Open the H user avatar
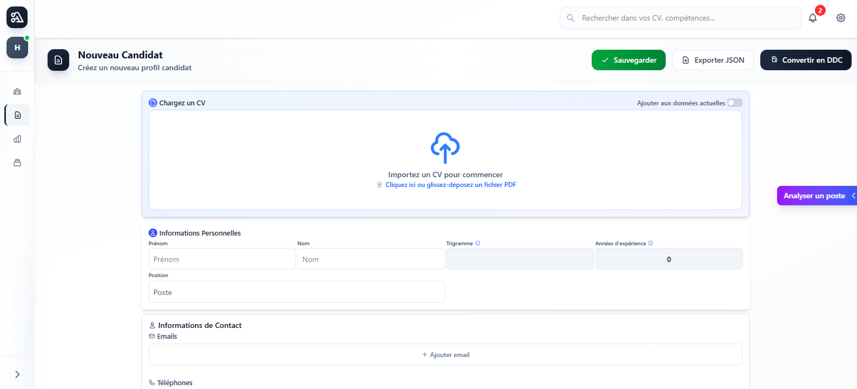 pyautogui.click(x=17, y=48)
